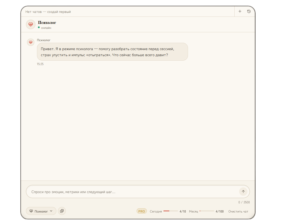Viewport: 285px width, 223px height.
Task: Click the 'онлайн' status label
Action: coord(46,28)
